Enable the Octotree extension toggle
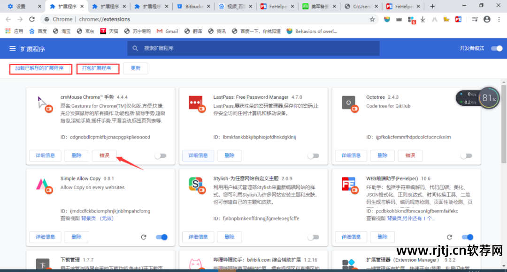Image resolution: width=507 pixels, height=272 pixels. point(466,156)
